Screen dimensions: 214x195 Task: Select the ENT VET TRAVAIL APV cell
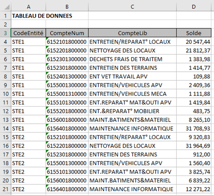click(x=132, y=76)
